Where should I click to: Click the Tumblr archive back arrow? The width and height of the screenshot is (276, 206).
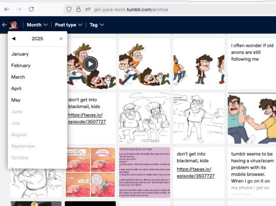pos(5,25)
